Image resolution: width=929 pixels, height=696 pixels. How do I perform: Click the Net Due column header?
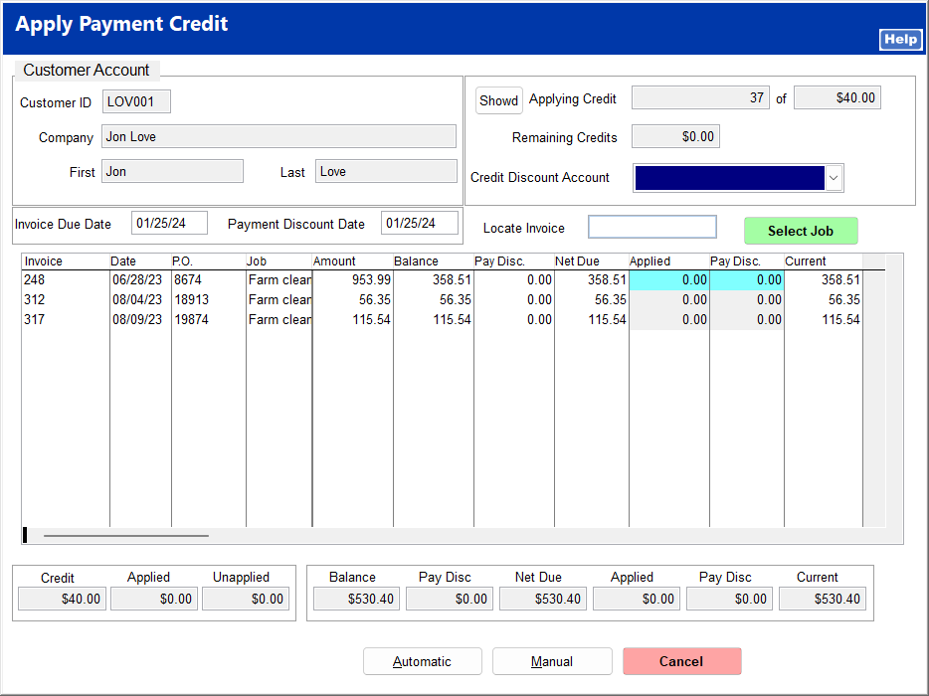(x=591, y=261)
